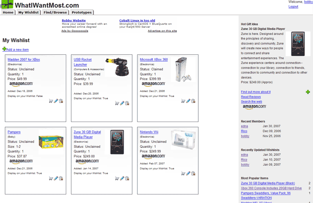
Task: Edit Nintendo Wii item via pencil icon
Action: point(188,173)
